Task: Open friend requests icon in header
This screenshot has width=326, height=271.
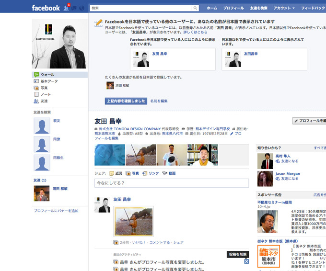Action: click(x=66, y=8)
